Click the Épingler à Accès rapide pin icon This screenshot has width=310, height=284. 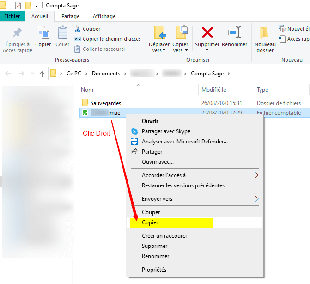pos(17,33)
